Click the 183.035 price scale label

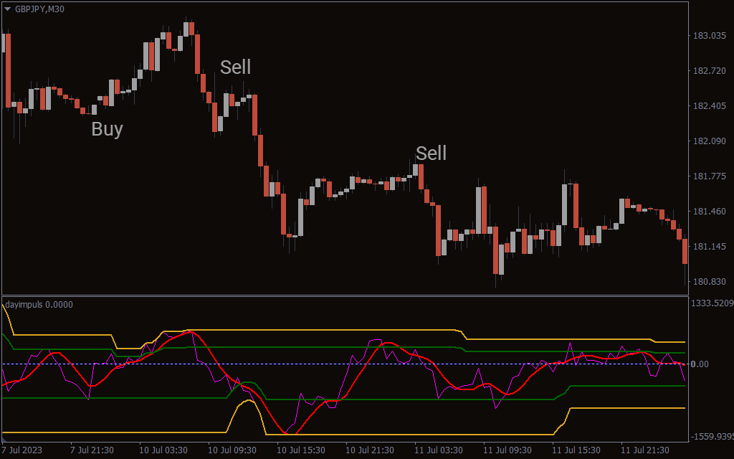click(x=710, y=36)
